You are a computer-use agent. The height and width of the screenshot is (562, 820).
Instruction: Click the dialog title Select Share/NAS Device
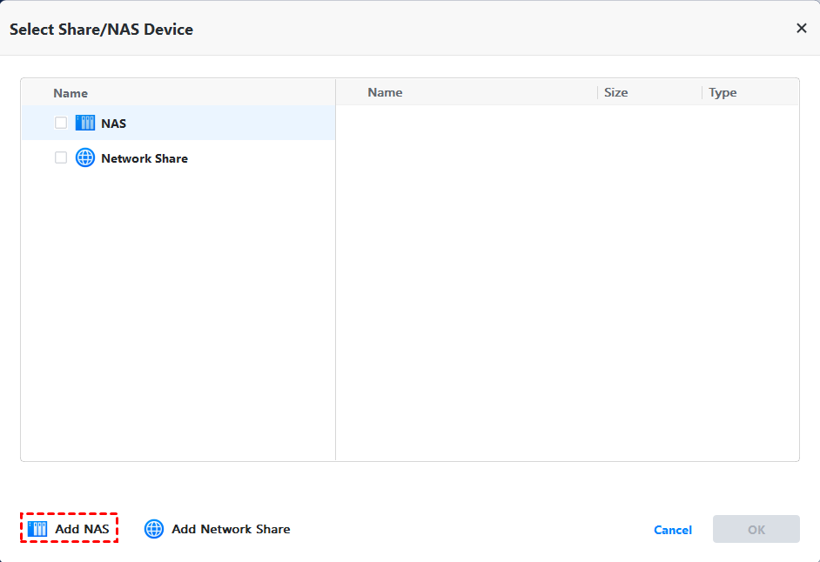101,29
